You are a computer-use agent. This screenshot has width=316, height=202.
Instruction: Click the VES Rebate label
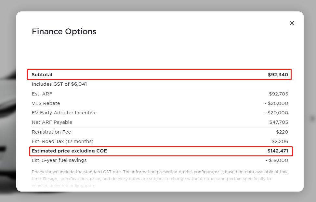(46, 103)
